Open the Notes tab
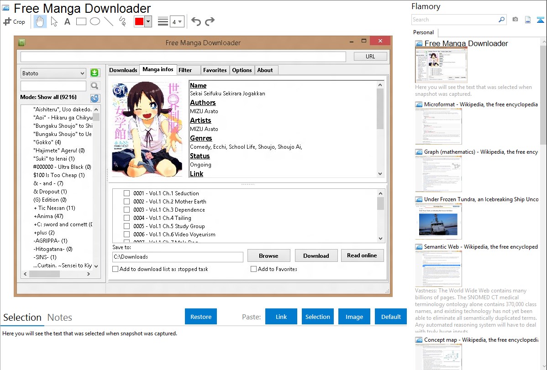This screenshot has width=547, height=370. (x=60, y=318)
